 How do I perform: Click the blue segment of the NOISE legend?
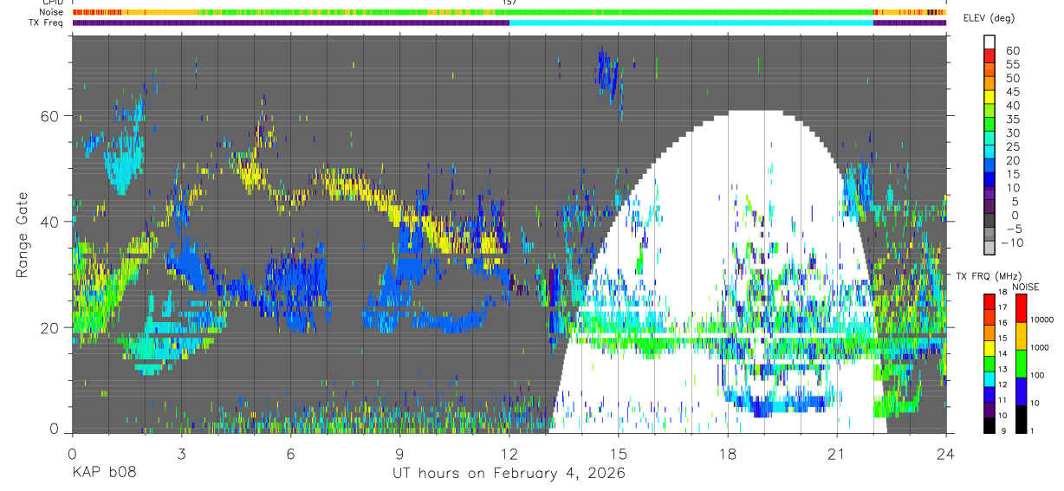click(1021, 391)
